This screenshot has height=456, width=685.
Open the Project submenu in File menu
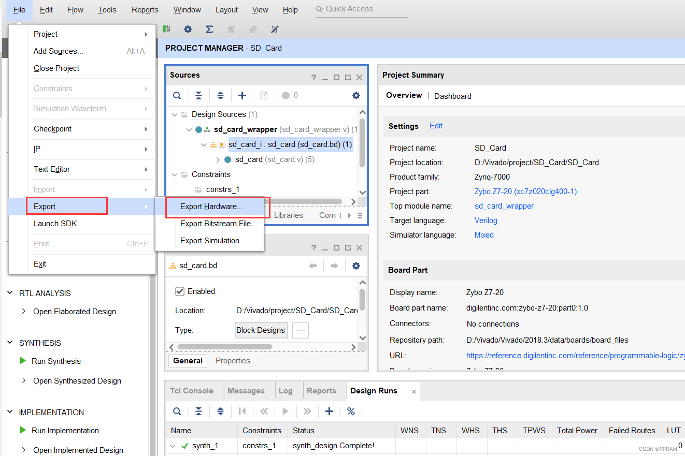[82, 34]
